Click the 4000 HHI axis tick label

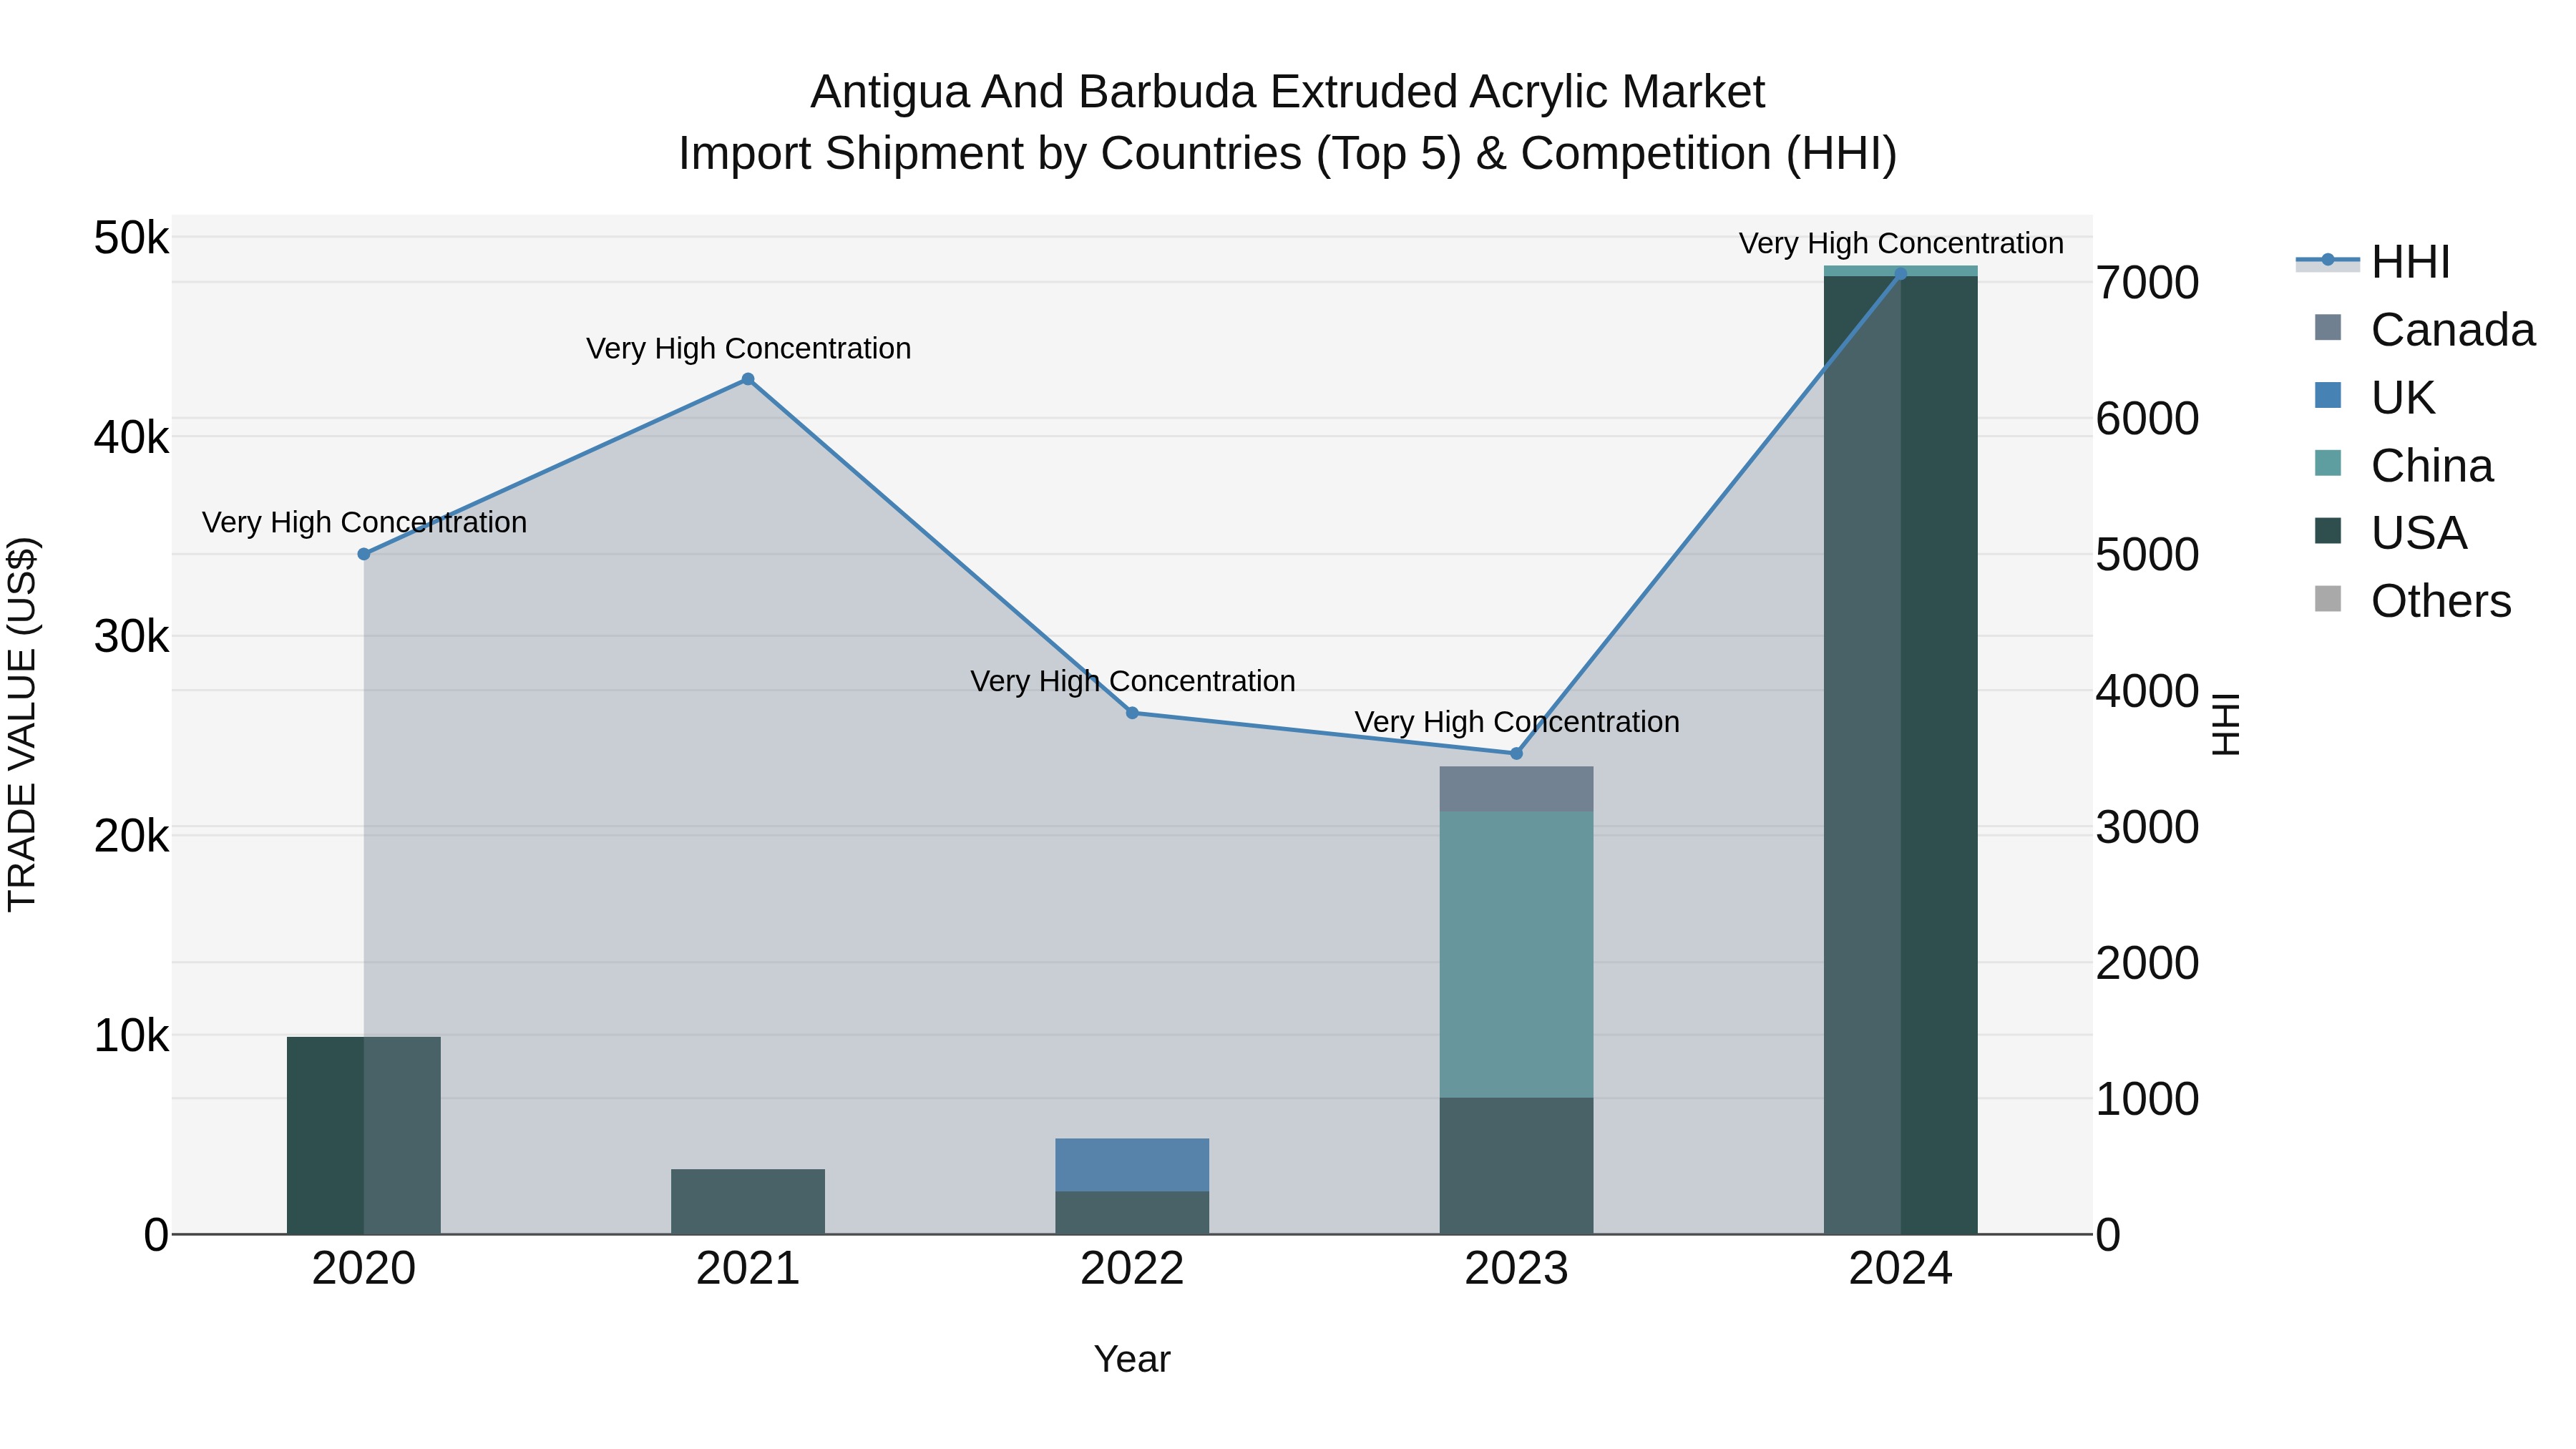click(x=2147, y=691)
